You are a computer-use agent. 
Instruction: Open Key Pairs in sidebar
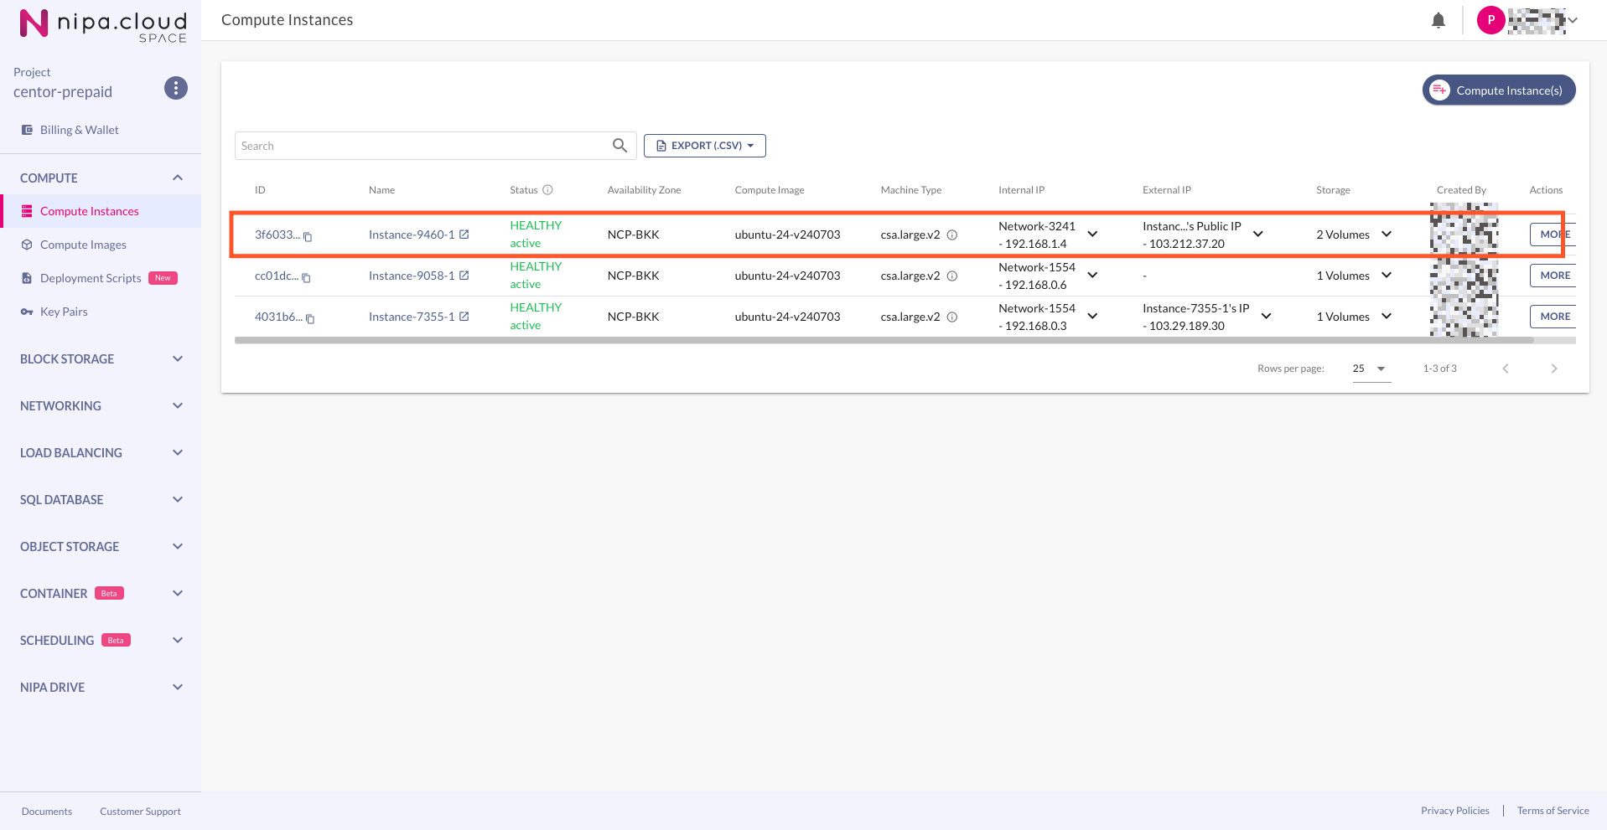click(x=64, y=312)
